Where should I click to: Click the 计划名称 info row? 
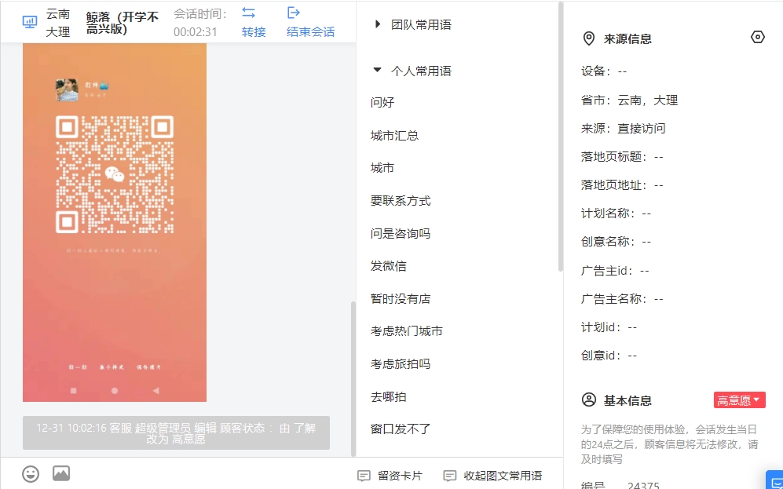click(x=616, y=213)
